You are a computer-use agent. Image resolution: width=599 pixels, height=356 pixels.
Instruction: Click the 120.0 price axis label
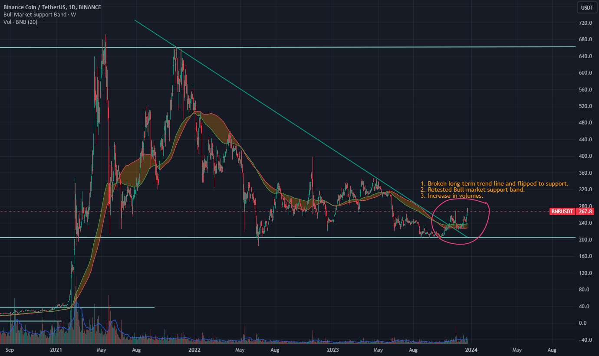586,273
